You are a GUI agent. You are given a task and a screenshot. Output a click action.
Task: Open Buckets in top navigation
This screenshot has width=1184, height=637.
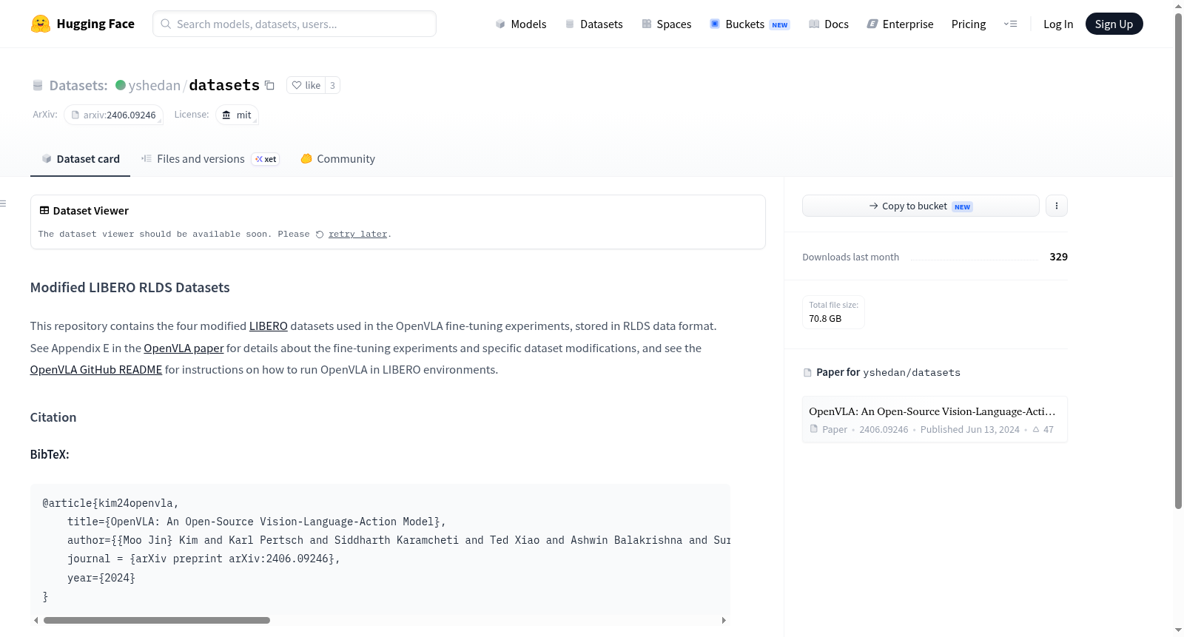(x=750, y=24)
